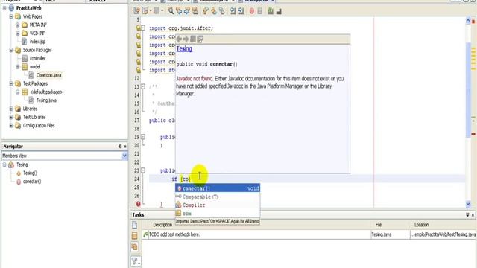Click the Find Next Occurrence toolbar icon
Image resolution: width=477 pixels, height=268 pixels.
pos(187,11)
